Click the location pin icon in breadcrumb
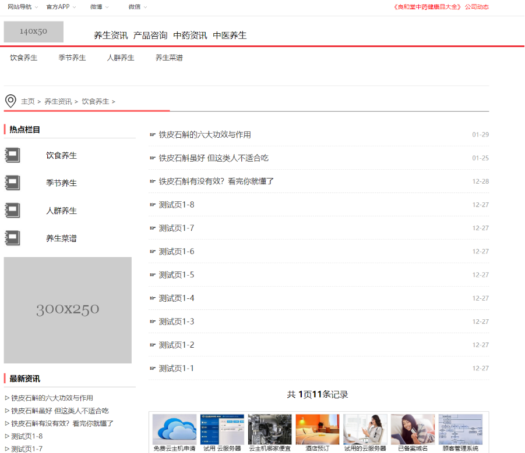Viewport: 525px width, 453px height. coord(10,101)
